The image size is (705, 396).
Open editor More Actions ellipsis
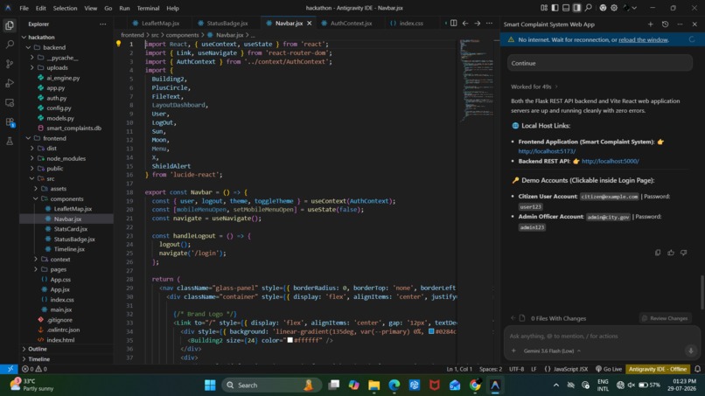point(489,23)
